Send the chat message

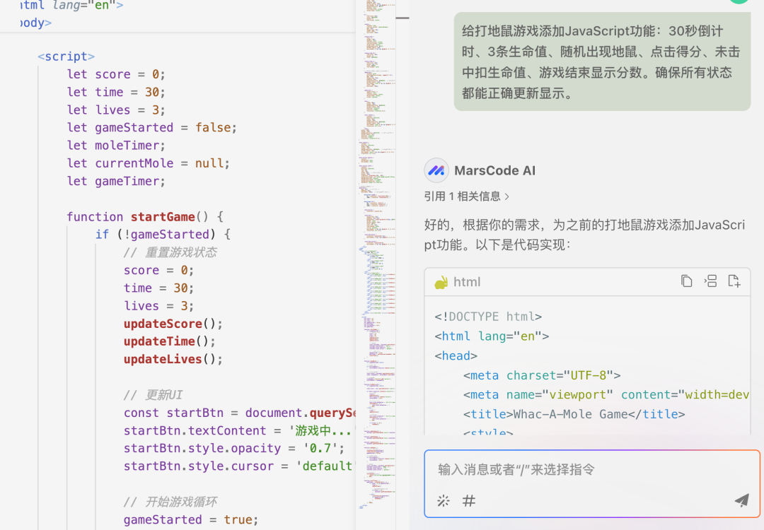741,500
